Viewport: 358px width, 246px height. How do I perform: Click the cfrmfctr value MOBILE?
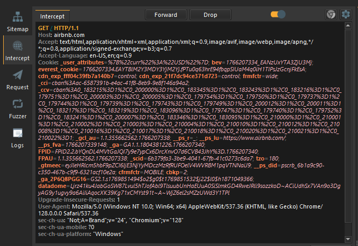click(153, 172)
